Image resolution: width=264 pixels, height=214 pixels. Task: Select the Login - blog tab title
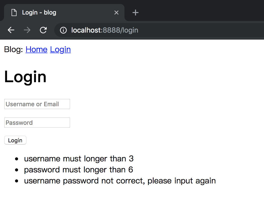(x=39, y=13)
